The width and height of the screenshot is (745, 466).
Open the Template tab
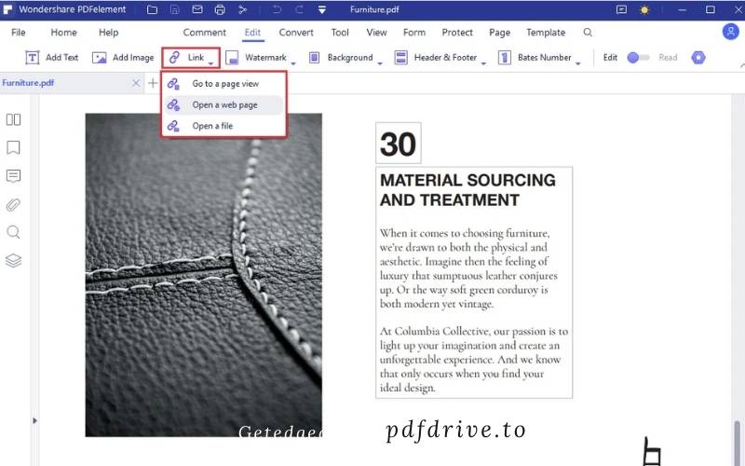(x=546, y=33)
